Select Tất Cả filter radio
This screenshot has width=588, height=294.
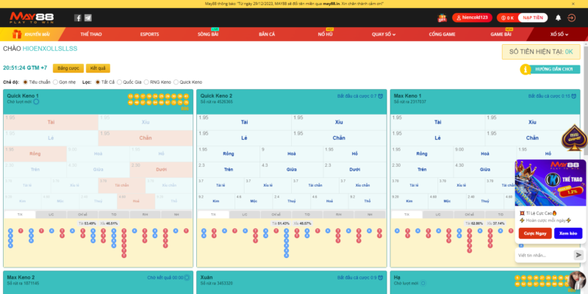pyautogui.click(x=98, y=82)
